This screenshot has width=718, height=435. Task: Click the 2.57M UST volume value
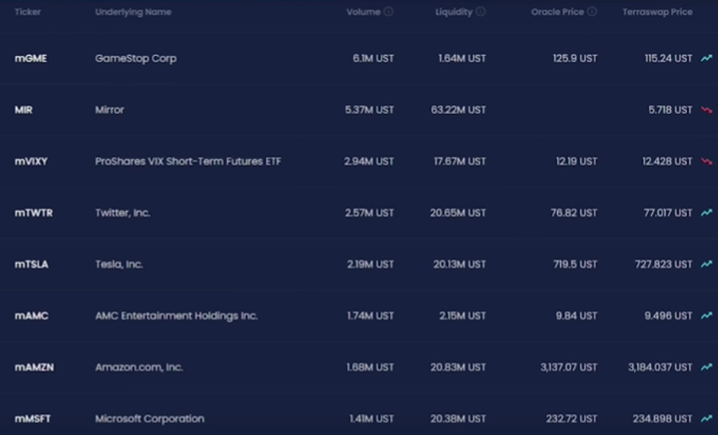point(369,213)
